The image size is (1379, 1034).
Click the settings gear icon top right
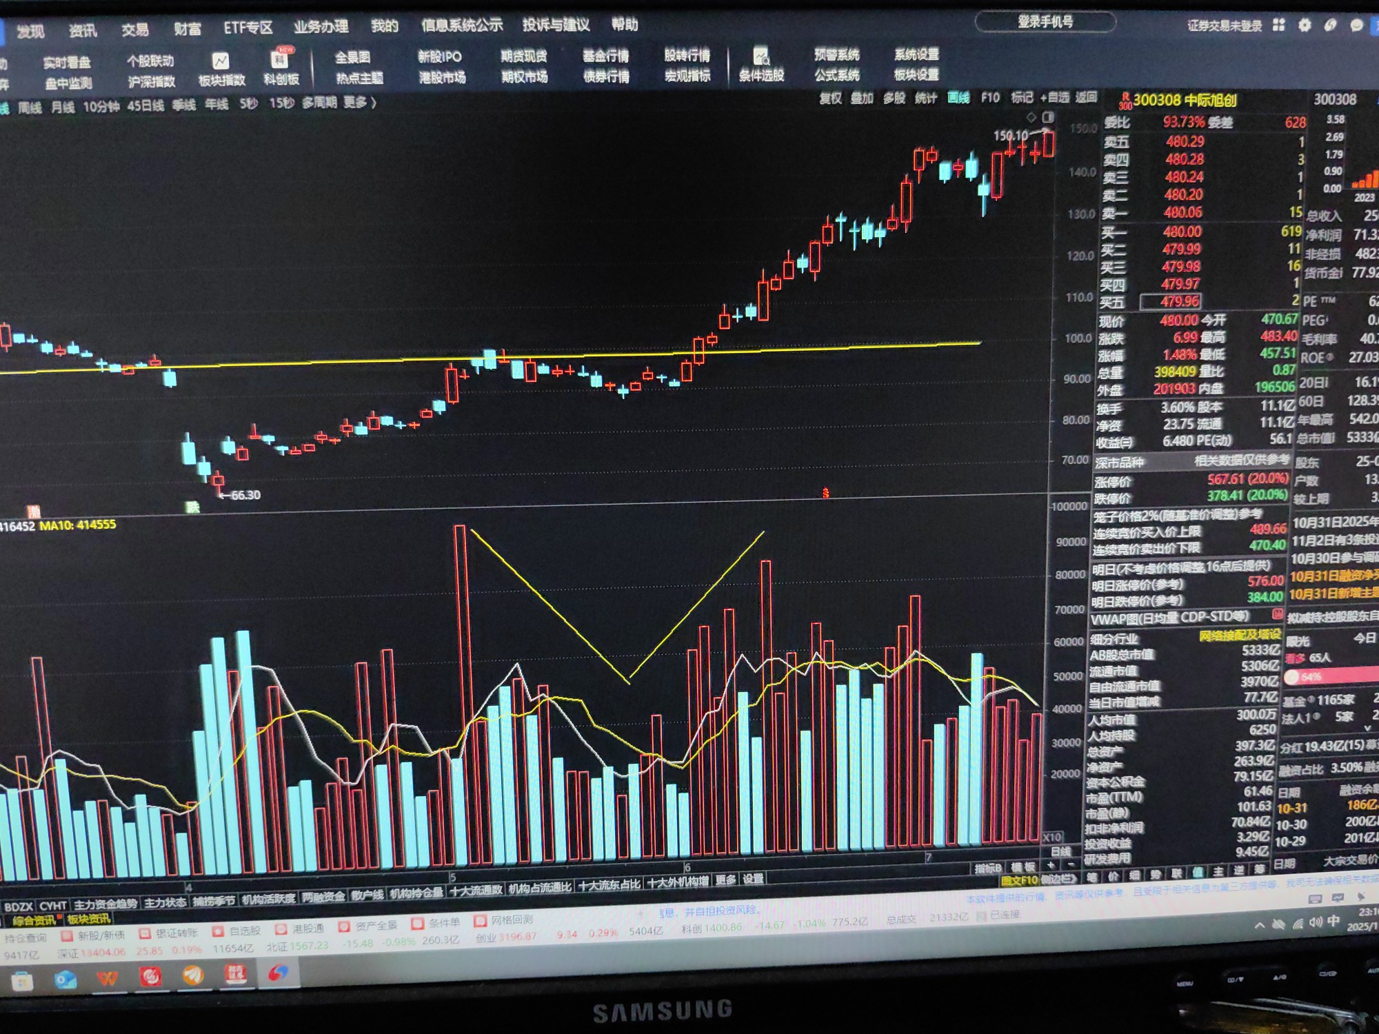(x=1305, y=26)
